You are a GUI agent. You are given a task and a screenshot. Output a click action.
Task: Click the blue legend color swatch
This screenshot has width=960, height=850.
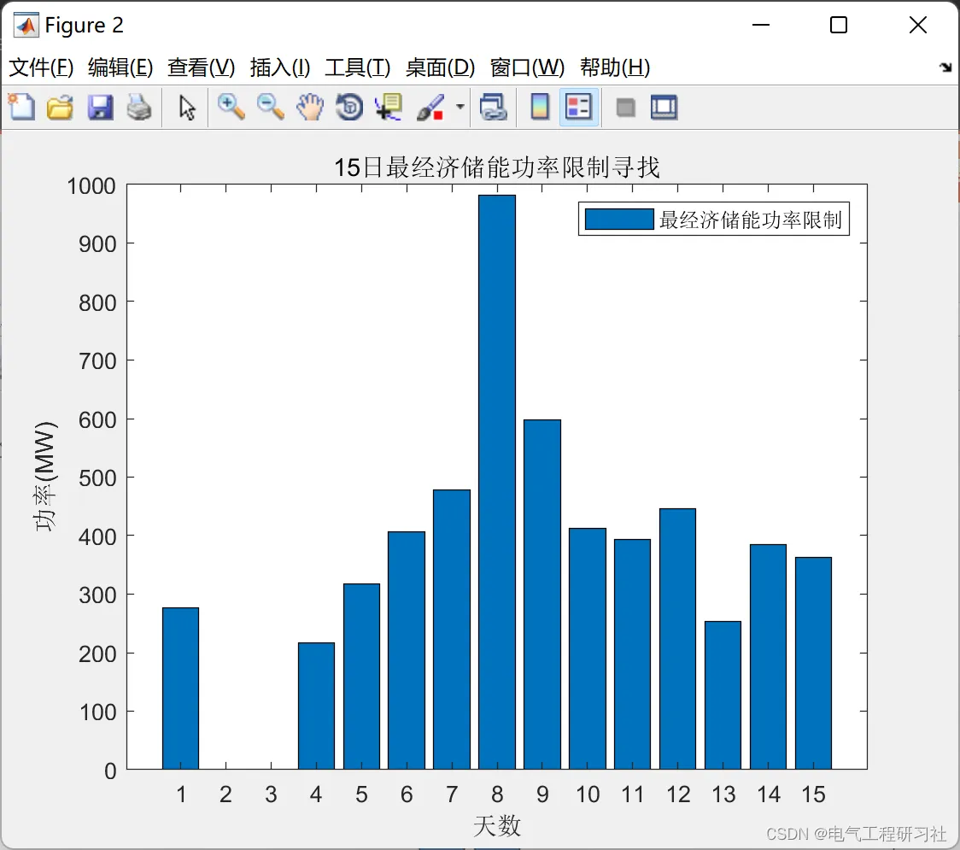[x=619, y=220]
